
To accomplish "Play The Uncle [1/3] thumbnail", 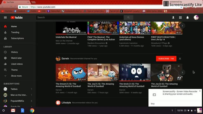I will click(135, 73).
